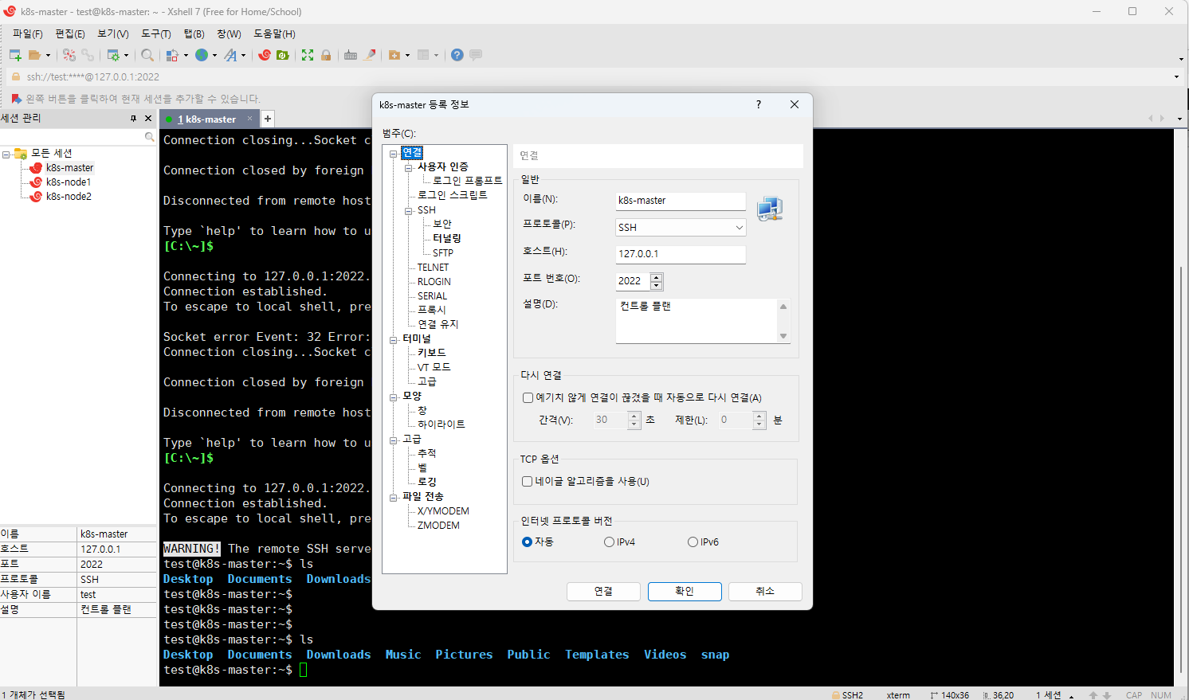The image size is (1189, 700).
Task: Add a new tab with plus icon
Action: pos(268,119)
